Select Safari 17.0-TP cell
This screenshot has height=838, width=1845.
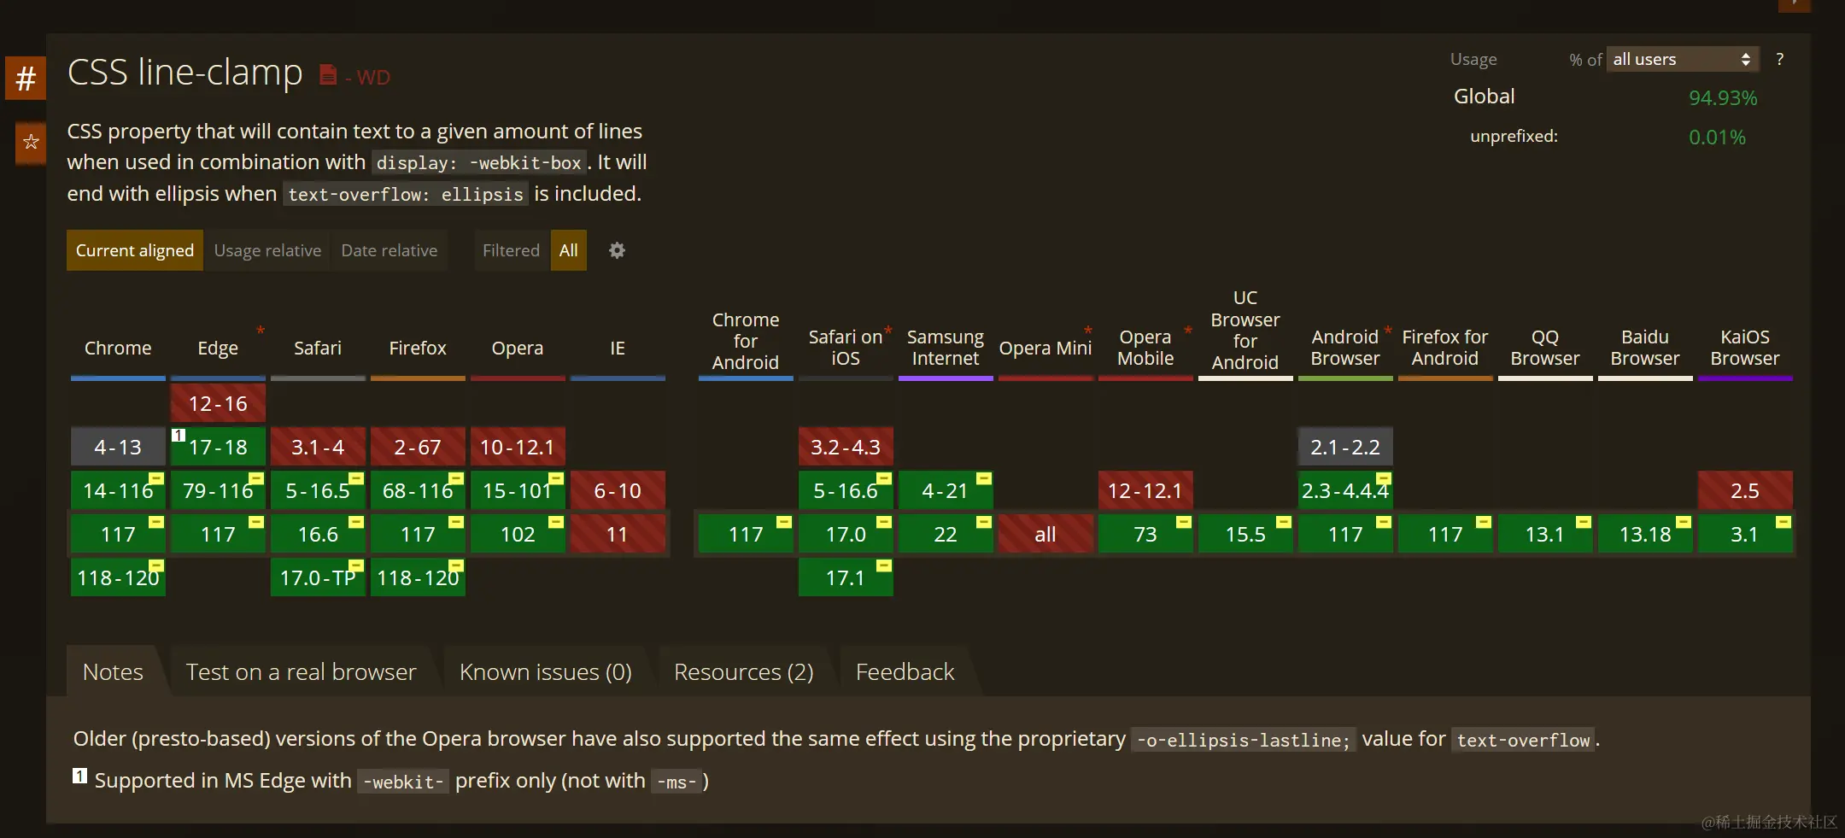(x=318, y=577)
